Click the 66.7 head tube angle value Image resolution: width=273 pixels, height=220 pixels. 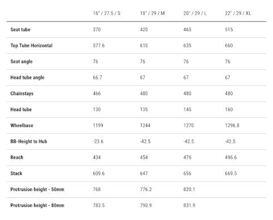[97, 78]
